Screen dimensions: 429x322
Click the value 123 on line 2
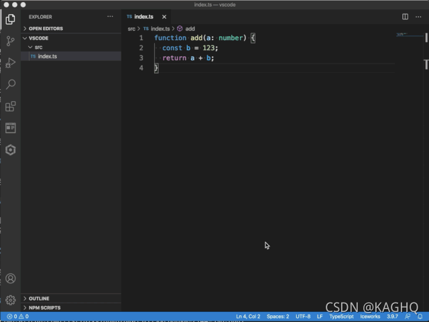tap(208, 48)
